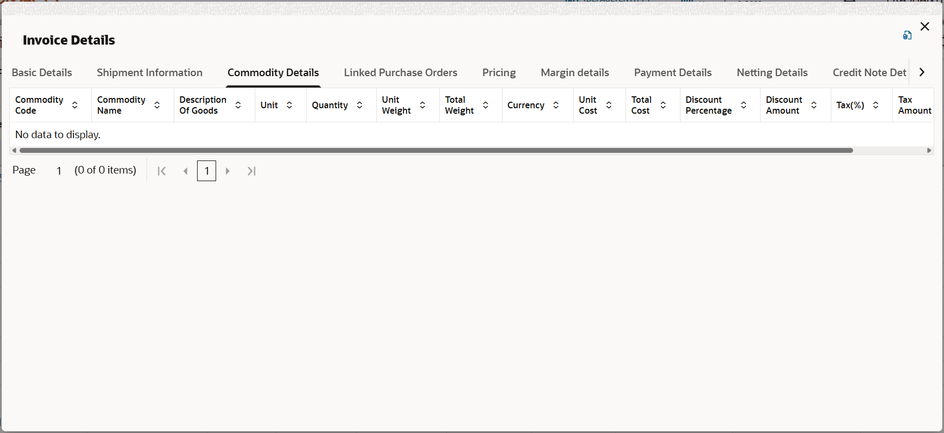Sort by Commodity Code column

pos(75,105)
